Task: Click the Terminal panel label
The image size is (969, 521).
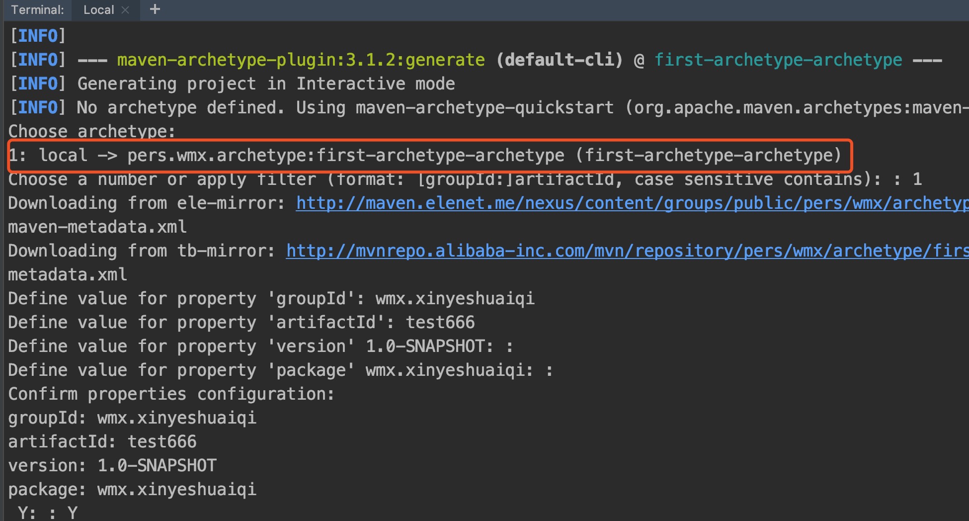Action: coord(37,10)
